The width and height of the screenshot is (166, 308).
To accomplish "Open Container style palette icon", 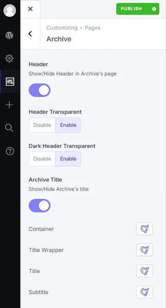I will [x=145, y=229].
